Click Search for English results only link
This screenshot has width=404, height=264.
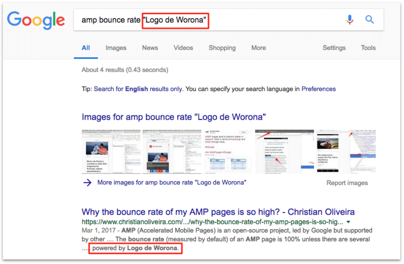tap(138, 89)
